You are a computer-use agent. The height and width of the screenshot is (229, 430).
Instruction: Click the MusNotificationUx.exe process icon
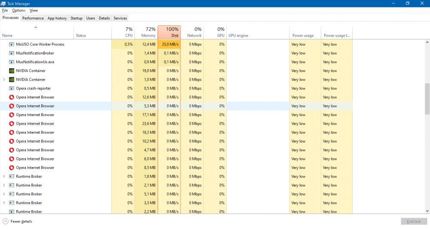point(12,62)
